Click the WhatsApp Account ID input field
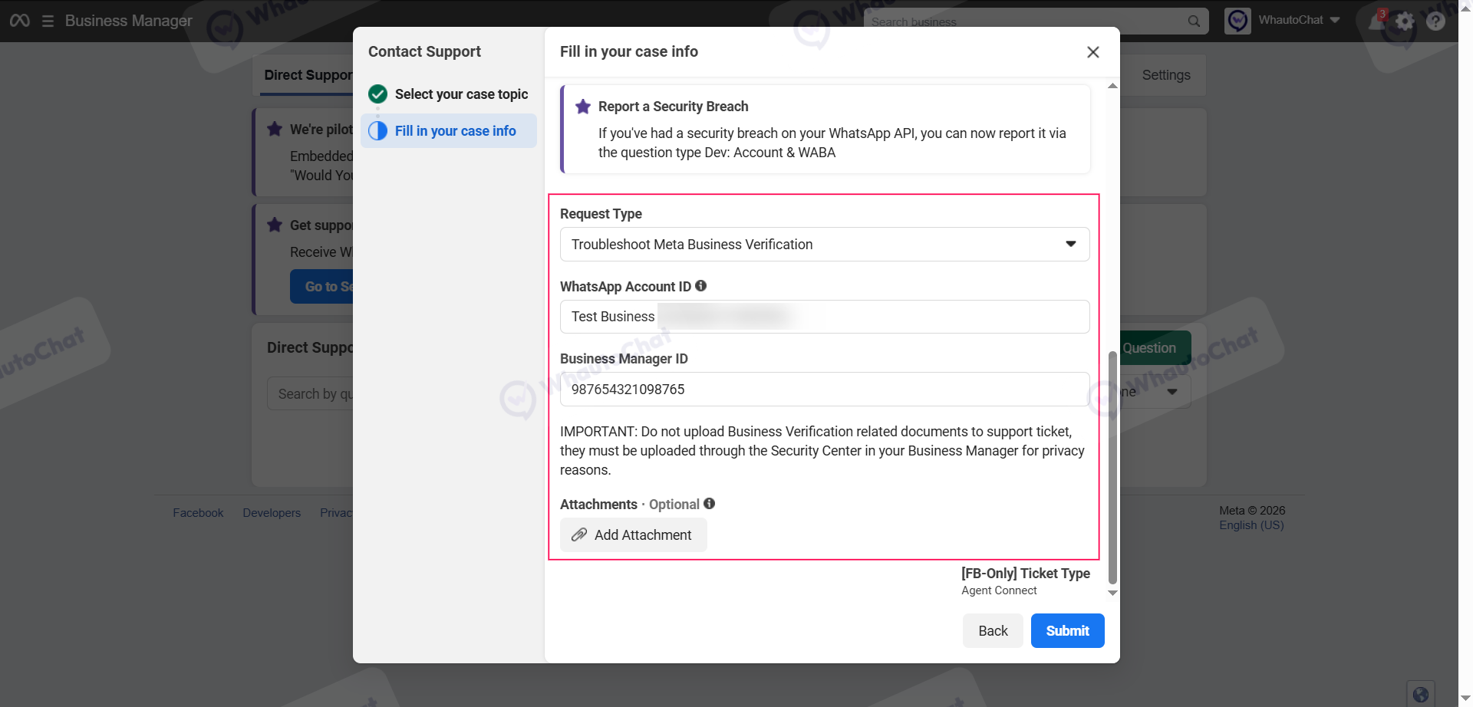The width and height of the screenshot is (1473, 707). coord(825,317)
